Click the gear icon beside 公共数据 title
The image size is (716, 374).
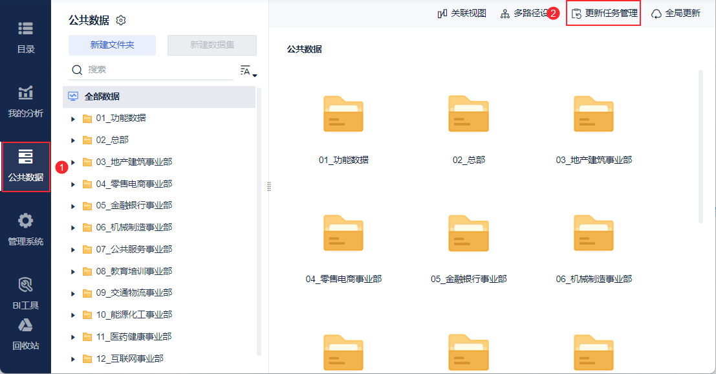point(120,21)
